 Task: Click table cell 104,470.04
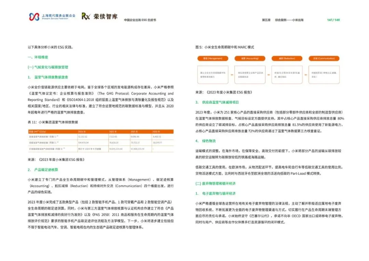(x=83, y=142)
